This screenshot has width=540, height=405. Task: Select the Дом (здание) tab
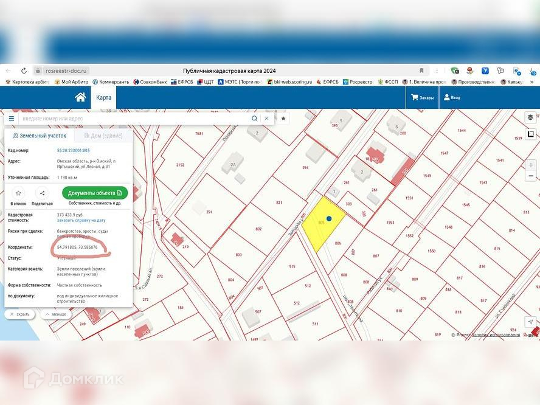103,136
